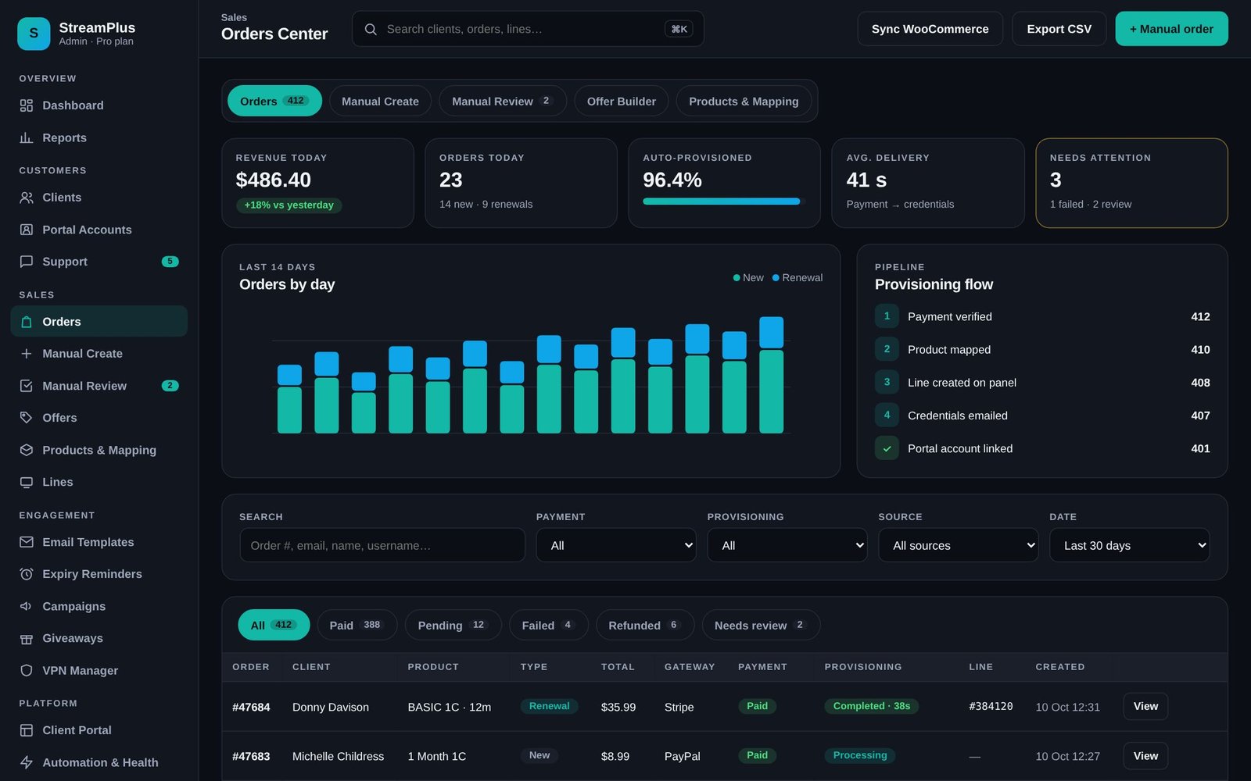
Task: Click the Email Templates envelope icon
Action: tap(27, 542)
